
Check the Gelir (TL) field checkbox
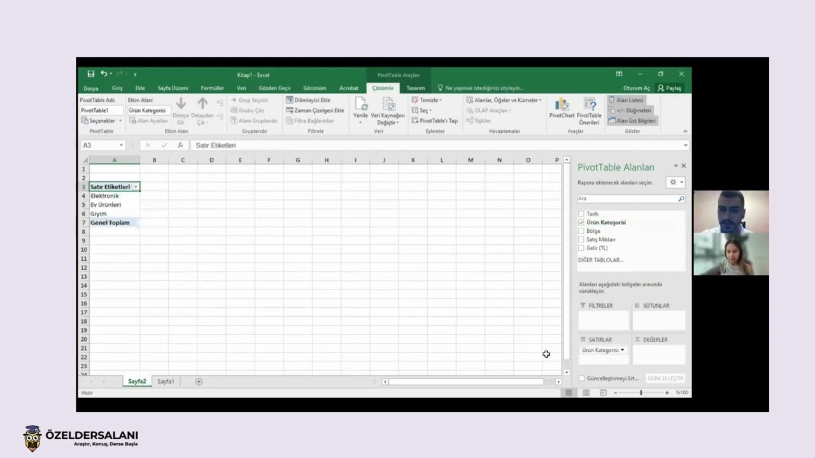pos(581,247)
